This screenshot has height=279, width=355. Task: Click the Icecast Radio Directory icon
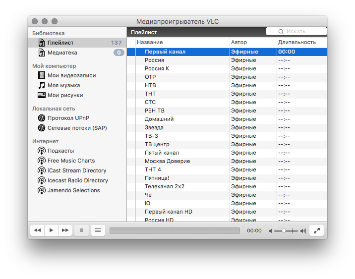tap(42, 180)
